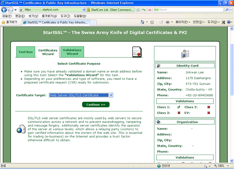
Task: Click the large ID badge icon
Action: tap(185, 54)
